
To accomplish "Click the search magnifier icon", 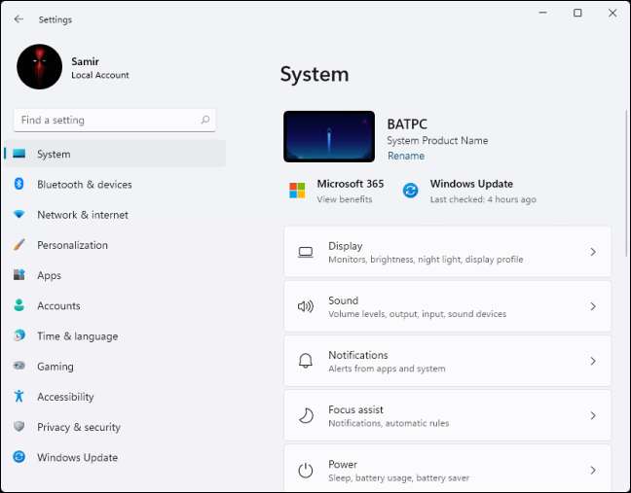I will click(x=204, y=121).
